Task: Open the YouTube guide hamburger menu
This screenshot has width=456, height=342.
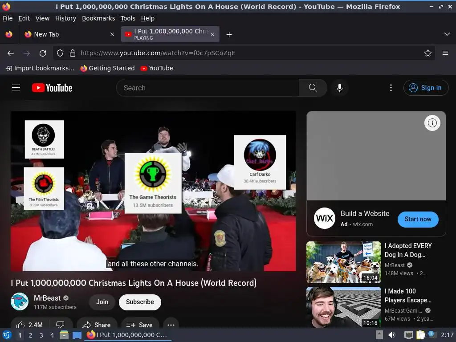Action: [16, 88]
